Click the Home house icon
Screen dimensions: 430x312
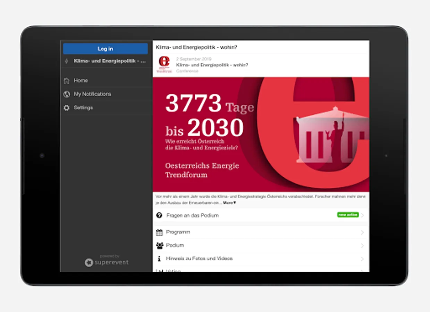67,81
